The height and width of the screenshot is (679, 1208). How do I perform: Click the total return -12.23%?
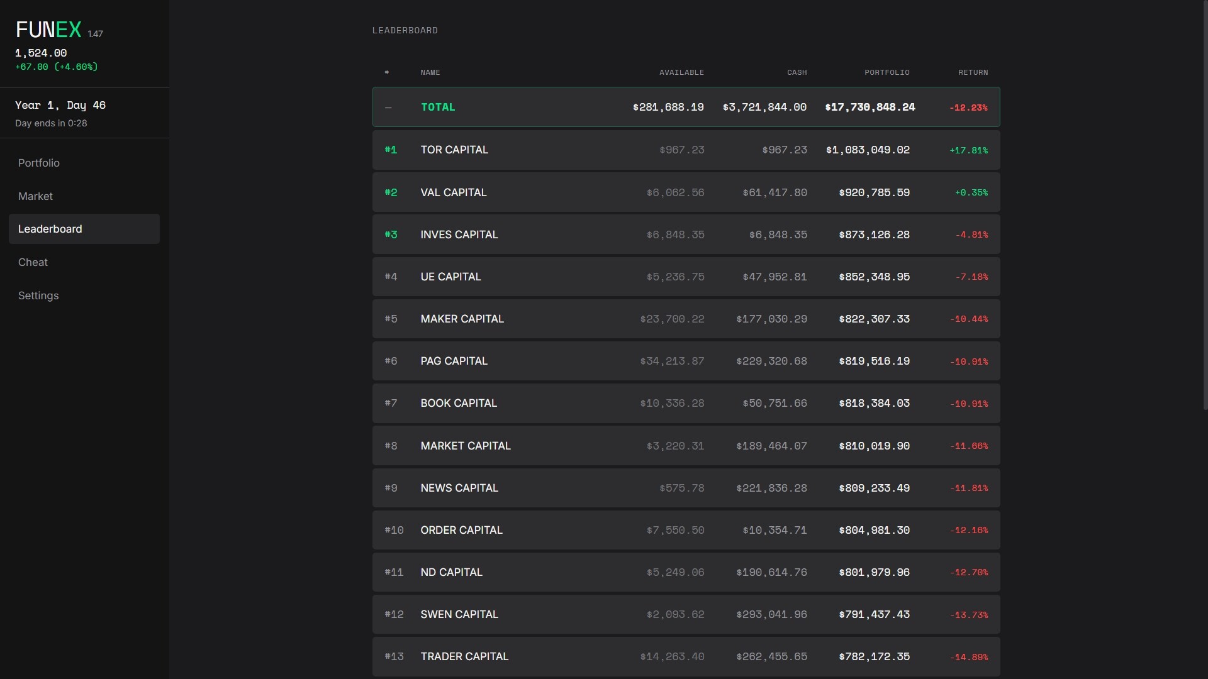968,108
